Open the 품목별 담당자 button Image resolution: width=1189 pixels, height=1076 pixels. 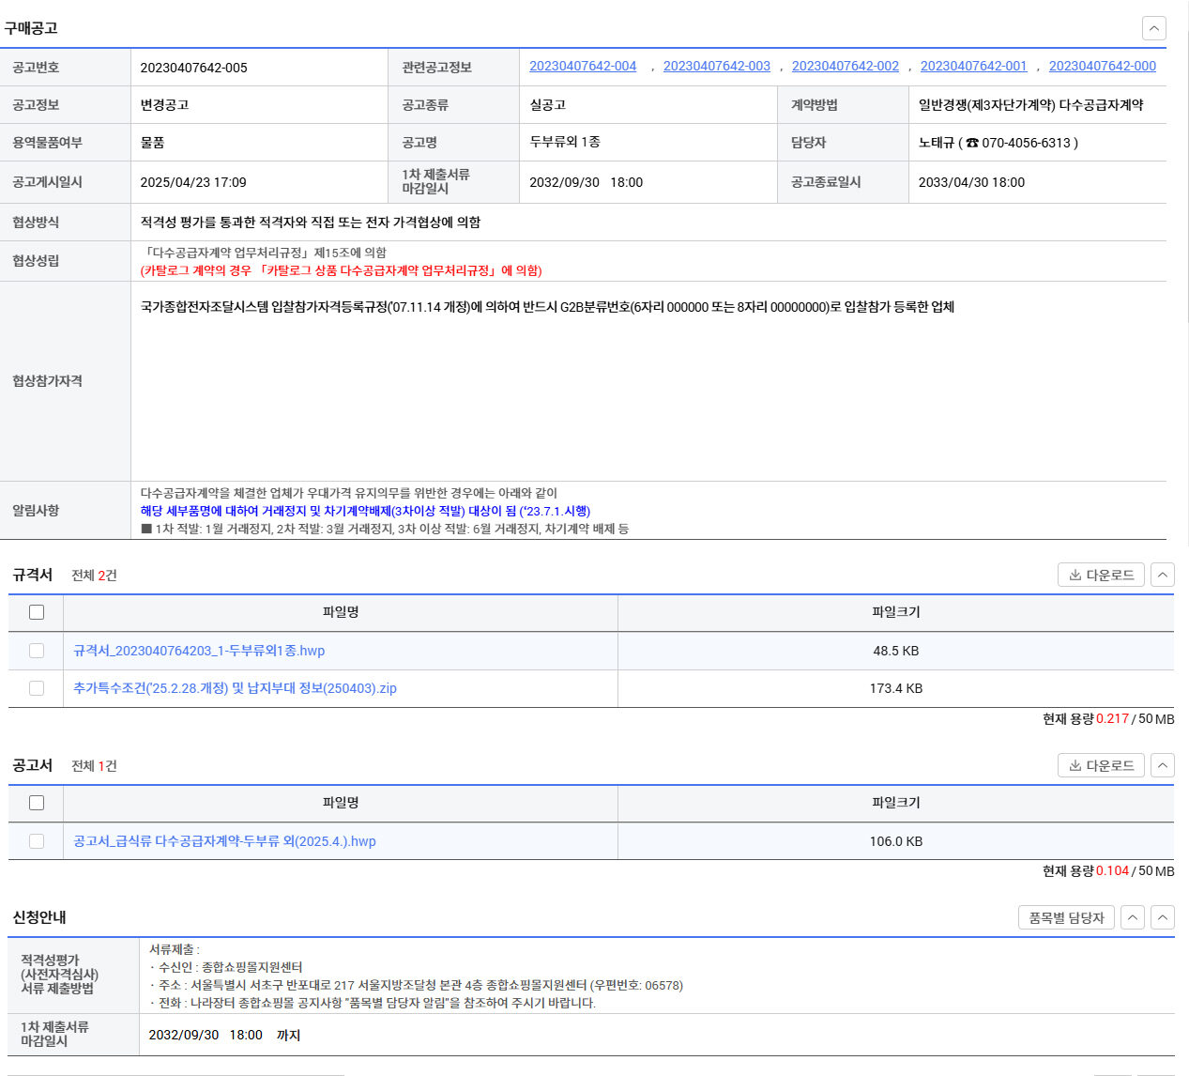pos(1066,917)
